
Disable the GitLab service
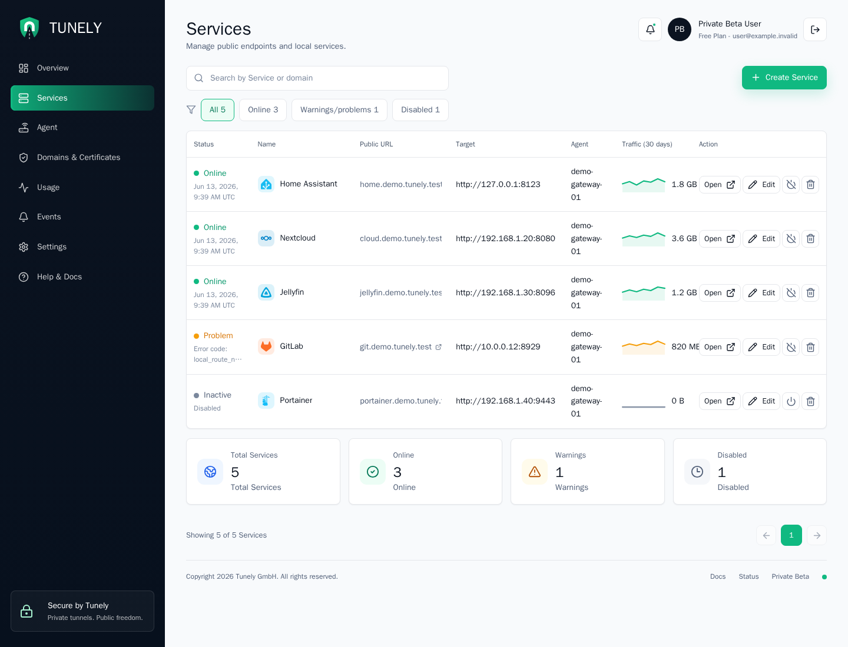point(791,347)
